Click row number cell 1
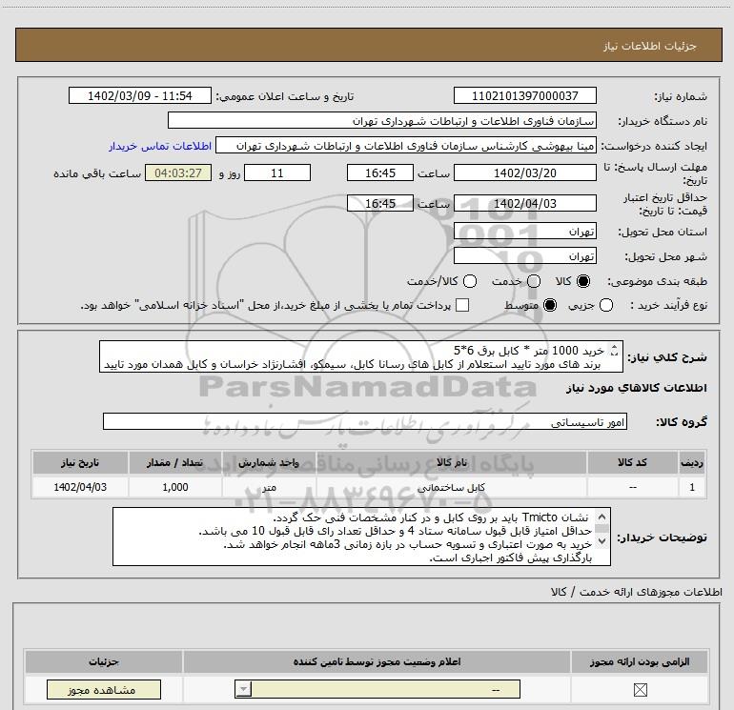This screenshot has width=734, height=710. click(x=692, y=487)
